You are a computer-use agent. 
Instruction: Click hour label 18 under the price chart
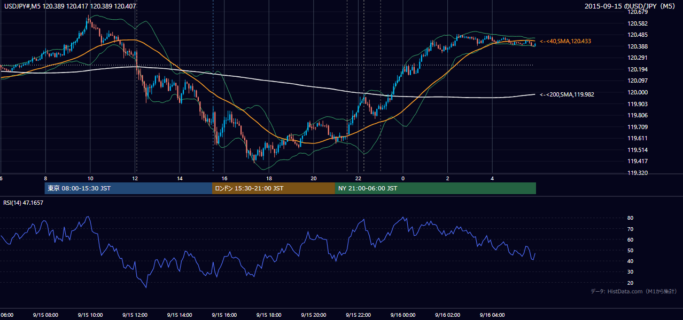click(x=269, y=178)
